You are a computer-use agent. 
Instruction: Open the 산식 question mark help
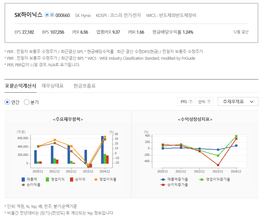pos(209,101)
